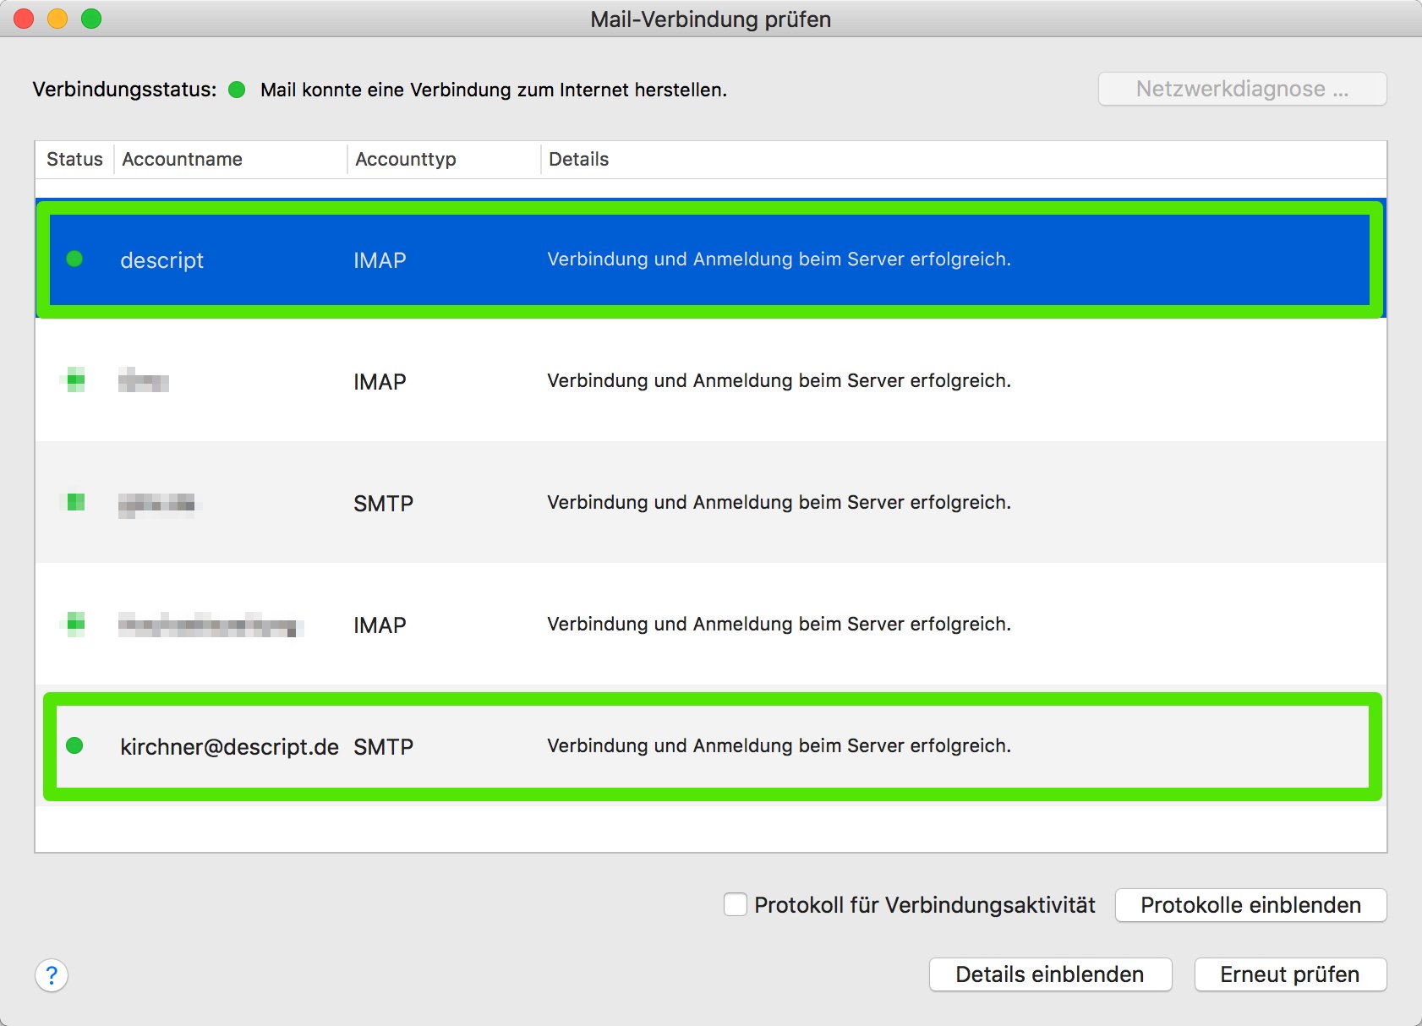Open the help question mark button
This screenshot has width=1422, height=1026.
tap(52, 975)
